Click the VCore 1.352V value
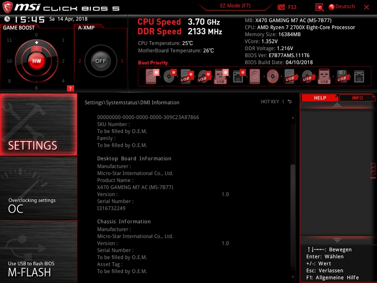This screenshot has height=283, width=377. (269, 42)
